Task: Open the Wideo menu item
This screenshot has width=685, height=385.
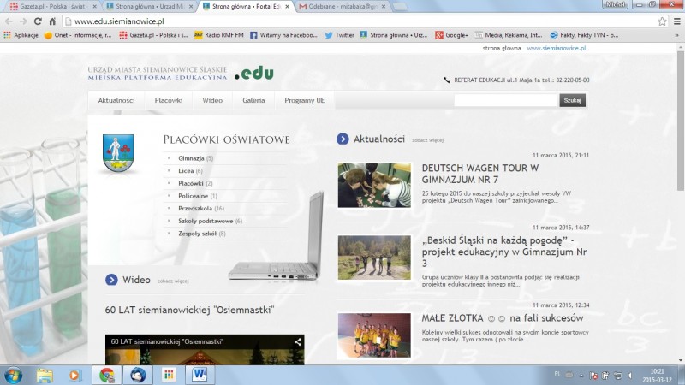Action: pos(212,100)
